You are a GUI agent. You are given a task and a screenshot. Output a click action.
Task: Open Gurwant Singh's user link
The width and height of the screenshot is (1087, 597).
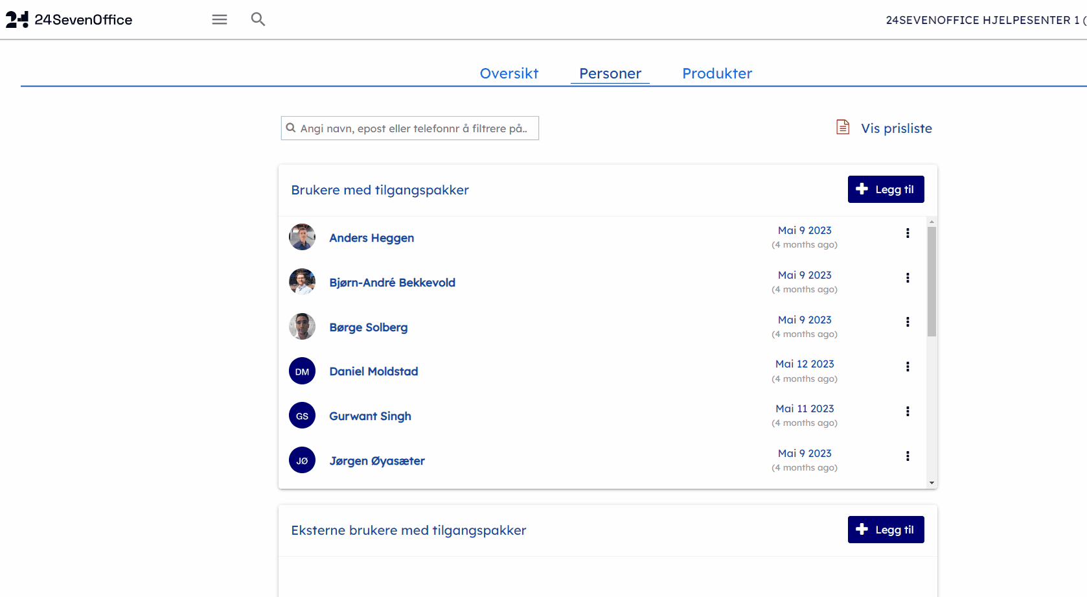coord(370,416)
